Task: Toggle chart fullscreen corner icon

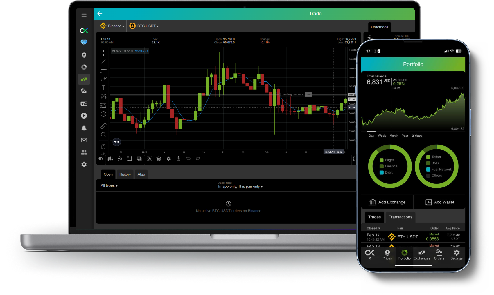Action: [x=354, y=159]
